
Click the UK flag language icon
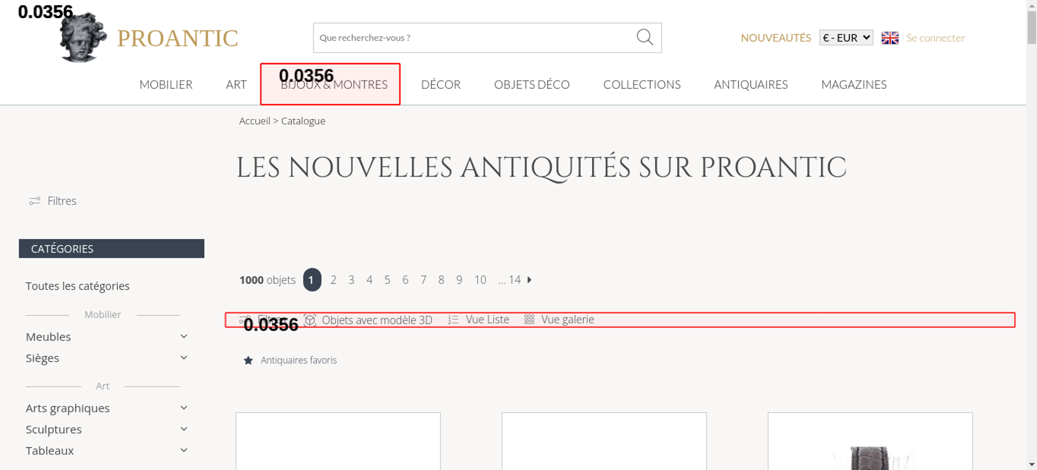click(x=890, y=38)
